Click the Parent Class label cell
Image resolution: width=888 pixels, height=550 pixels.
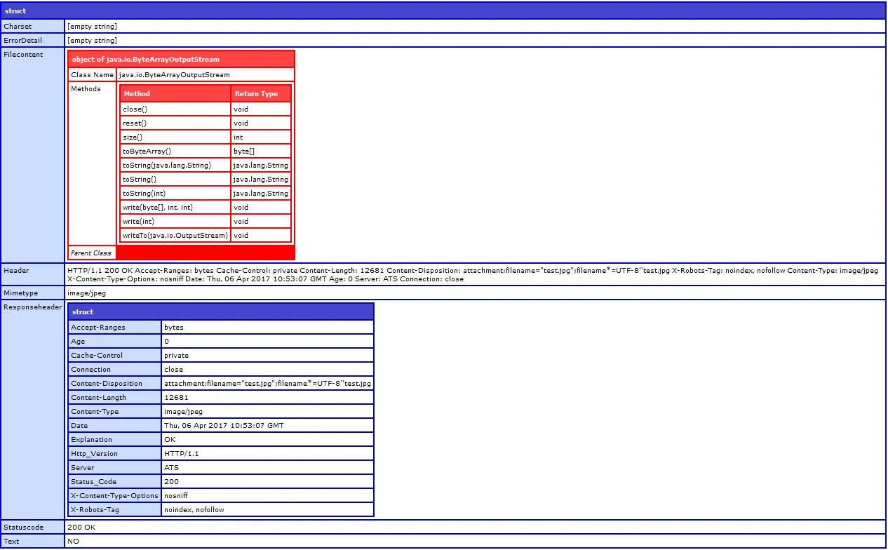point(92,253)
